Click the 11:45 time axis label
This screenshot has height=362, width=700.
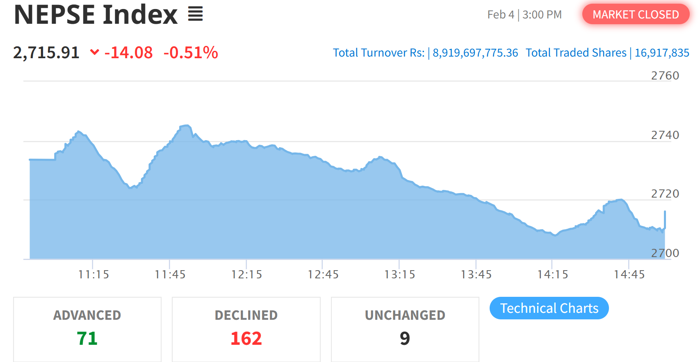[x=170, y=274]
